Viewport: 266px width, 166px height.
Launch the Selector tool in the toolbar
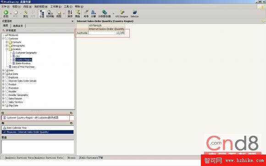(x=134, y=14)
